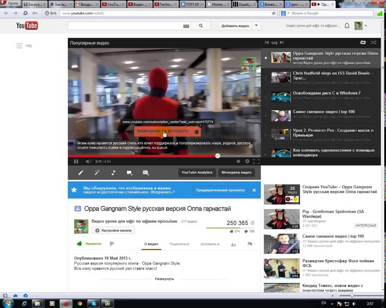Click the Dislike thumbs-down icon
The image size is (386, 308).
[x=112, y=244]
